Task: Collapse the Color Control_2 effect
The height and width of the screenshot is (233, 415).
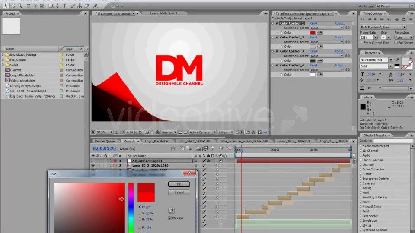Action: click(273, 38)
